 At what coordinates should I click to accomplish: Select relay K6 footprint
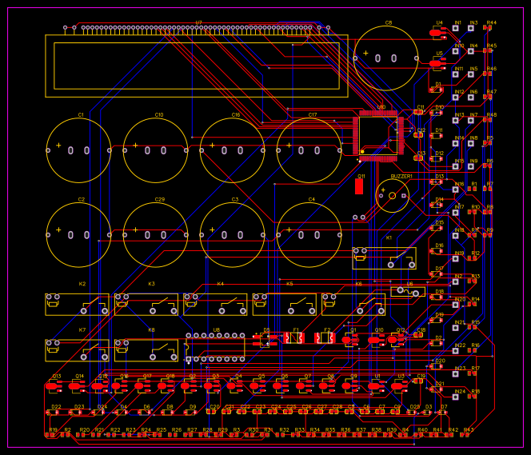353,305
